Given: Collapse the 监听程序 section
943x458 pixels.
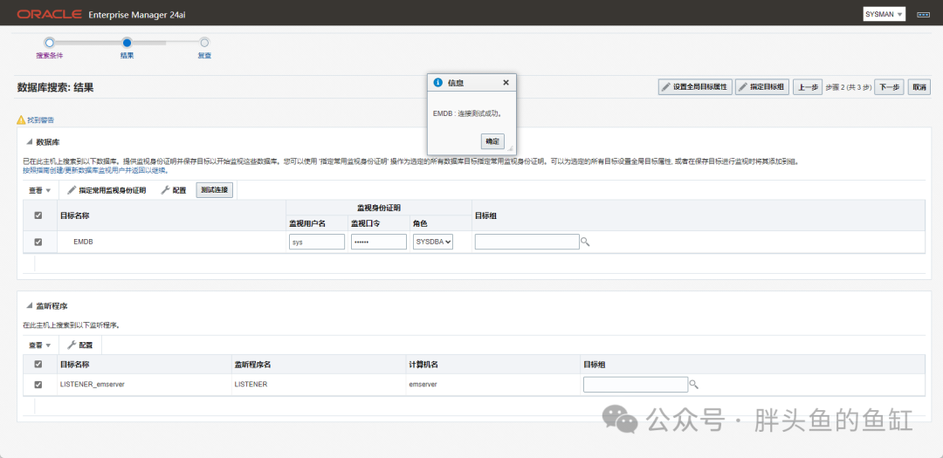Looking at the screenshot, I should (x=29, y=306).
